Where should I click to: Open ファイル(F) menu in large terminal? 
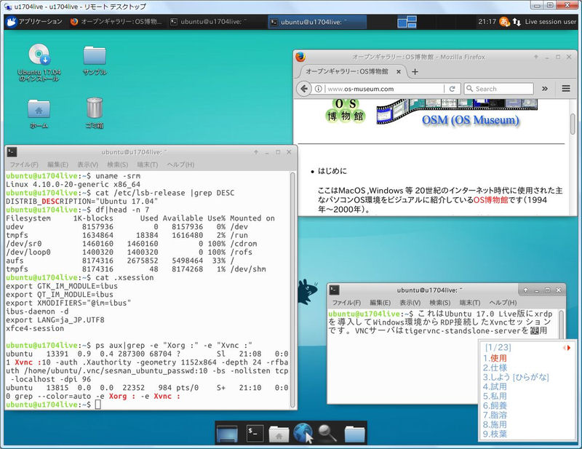tap(24, 164)
